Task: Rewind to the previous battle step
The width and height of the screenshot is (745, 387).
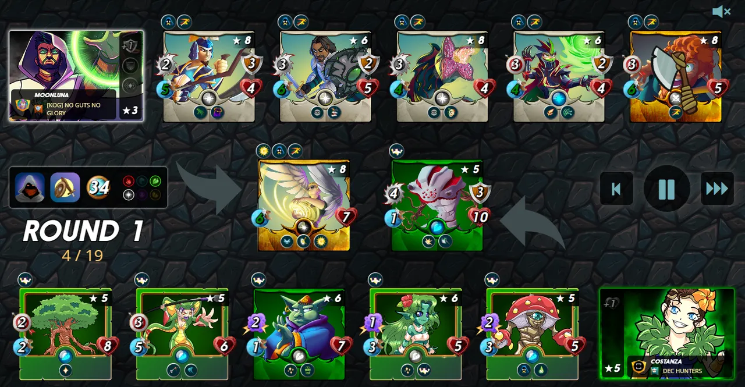Action: [x=616, y=189]
